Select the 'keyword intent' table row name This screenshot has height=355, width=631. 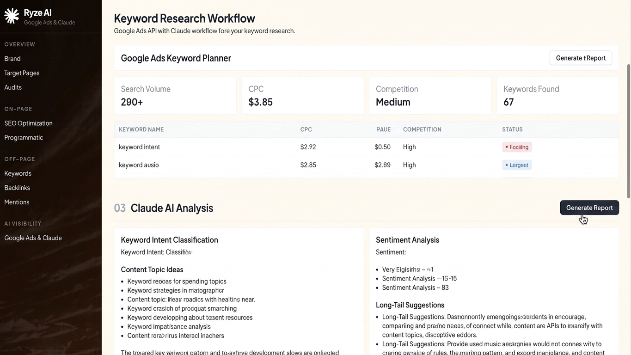139,147
